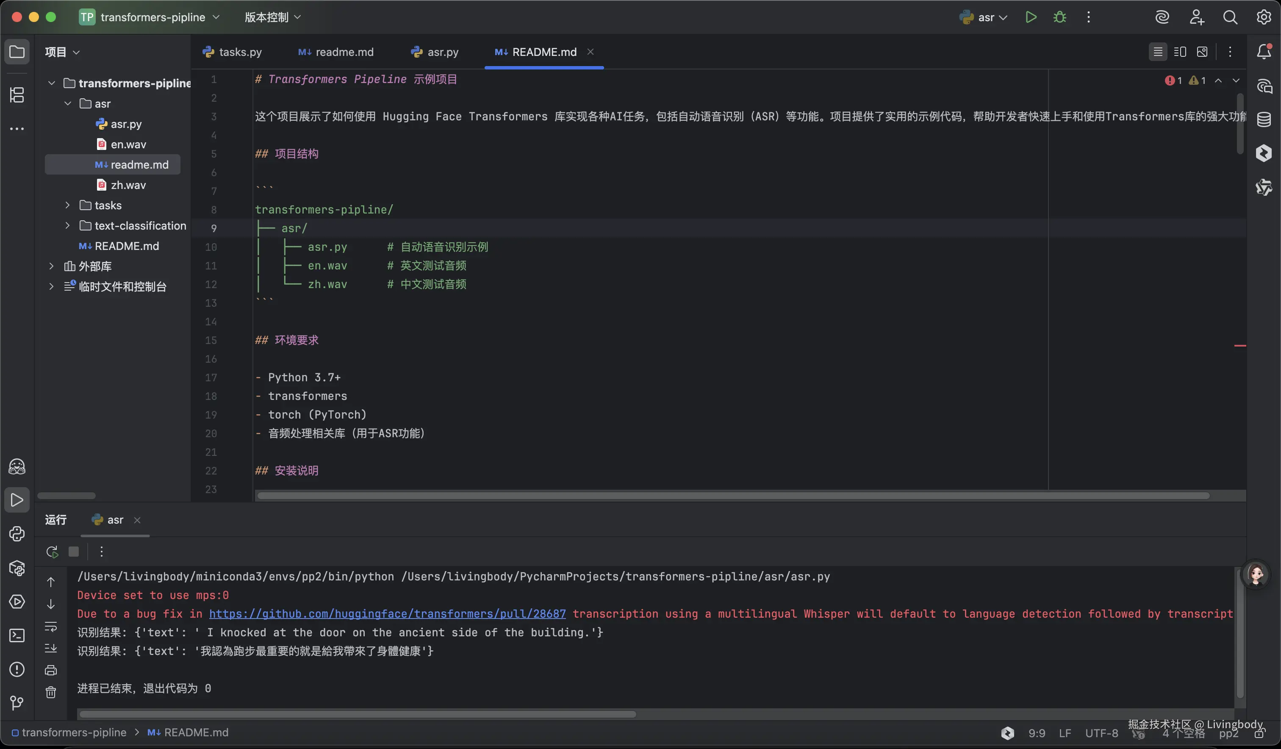Expand 临时文件和控制台 node
Viewport: 1281px width, 749px height.
(x=51, y=286)
